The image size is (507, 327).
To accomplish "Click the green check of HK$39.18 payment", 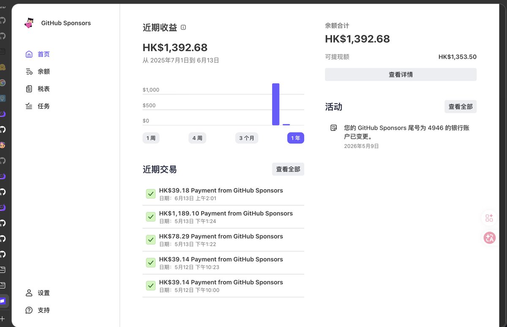I will point(151,194).
